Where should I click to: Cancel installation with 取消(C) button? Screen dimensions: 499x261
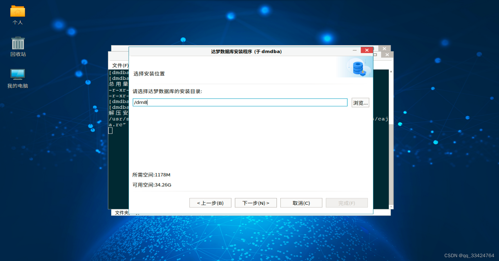[301, 203]
